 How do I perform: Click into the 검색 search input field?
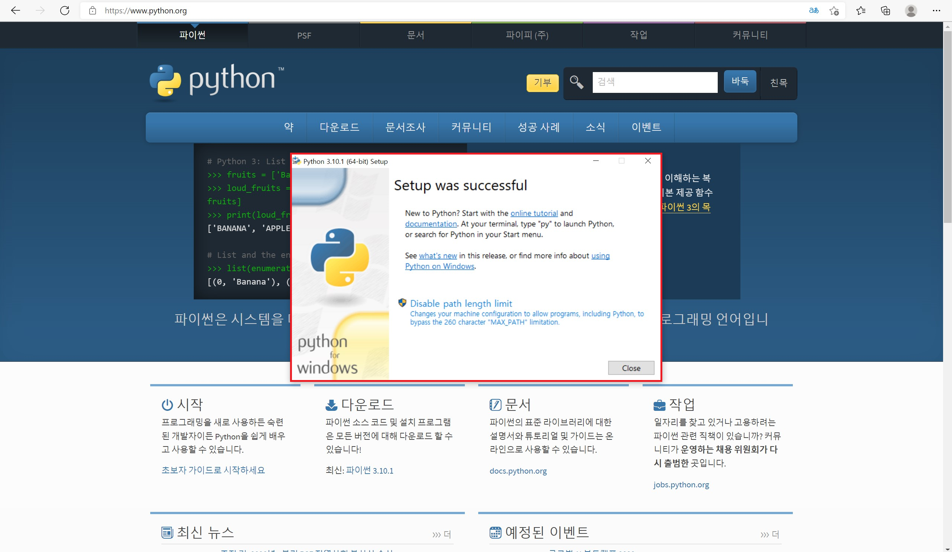[x=655, y=82]
